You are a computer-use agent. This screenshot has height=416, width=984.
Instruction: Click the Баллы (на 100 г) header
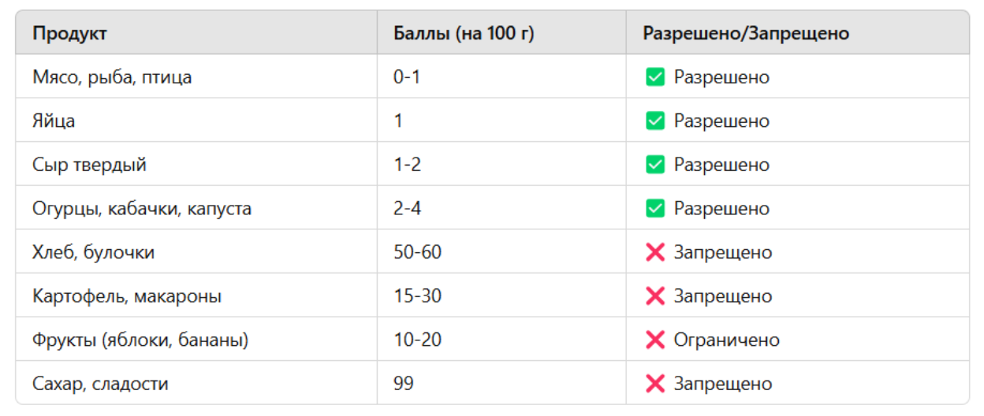pyautogui.click(x=464, y=34)
